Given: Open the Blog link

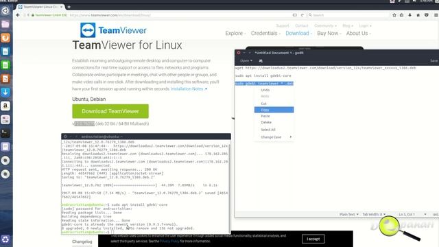Looking at the screenshot, I should pos(348,26).
